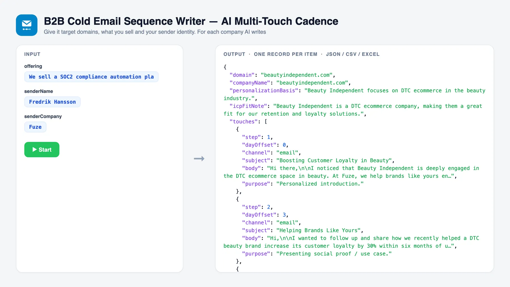This screenshot has width=510, height=287.
Task: Click the 'senderCompany' field label
Action: pyautogui.click(x=43, y=116)
